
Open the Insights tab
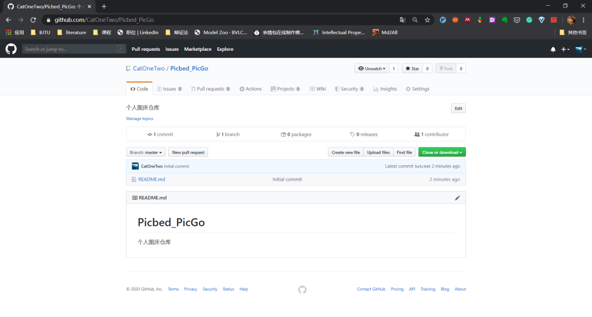384,89
